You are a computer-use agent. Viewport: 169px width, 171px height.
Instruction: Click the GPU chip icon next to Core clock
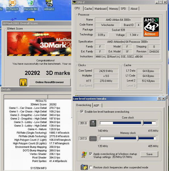coord(93,123)
